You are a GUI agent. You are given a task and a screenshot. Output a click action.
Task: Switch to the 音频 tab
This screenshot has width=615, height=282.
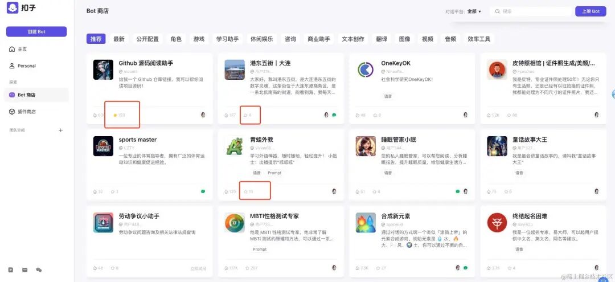pos(450,39)
